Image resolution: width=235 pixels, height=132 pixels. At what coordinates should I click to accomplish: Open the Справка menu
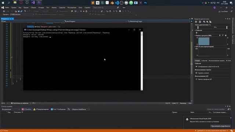point(87,7)
